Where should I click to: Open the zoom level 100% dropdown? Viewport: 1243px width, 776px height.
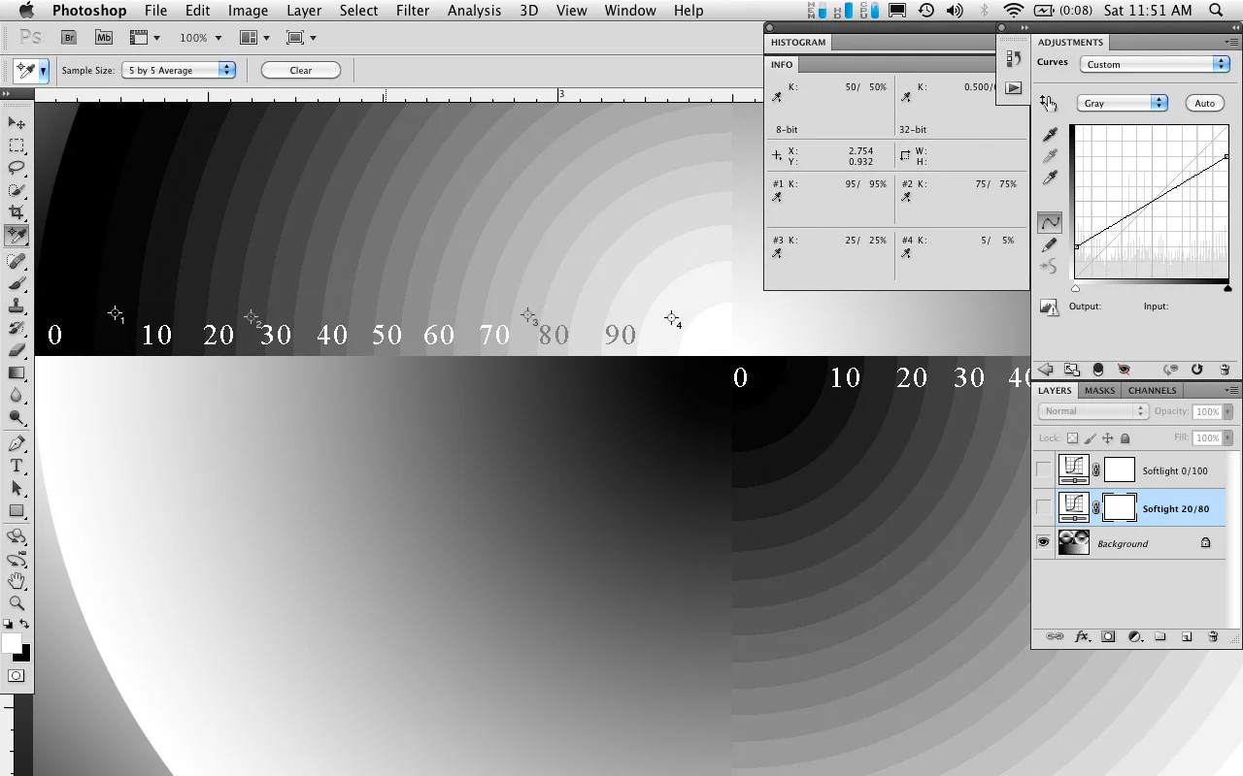point(201,38)
